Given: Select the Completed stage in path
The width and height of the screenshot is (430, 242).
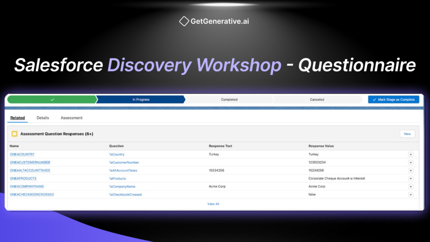Looking at the screenshot, I should (229, 100).
